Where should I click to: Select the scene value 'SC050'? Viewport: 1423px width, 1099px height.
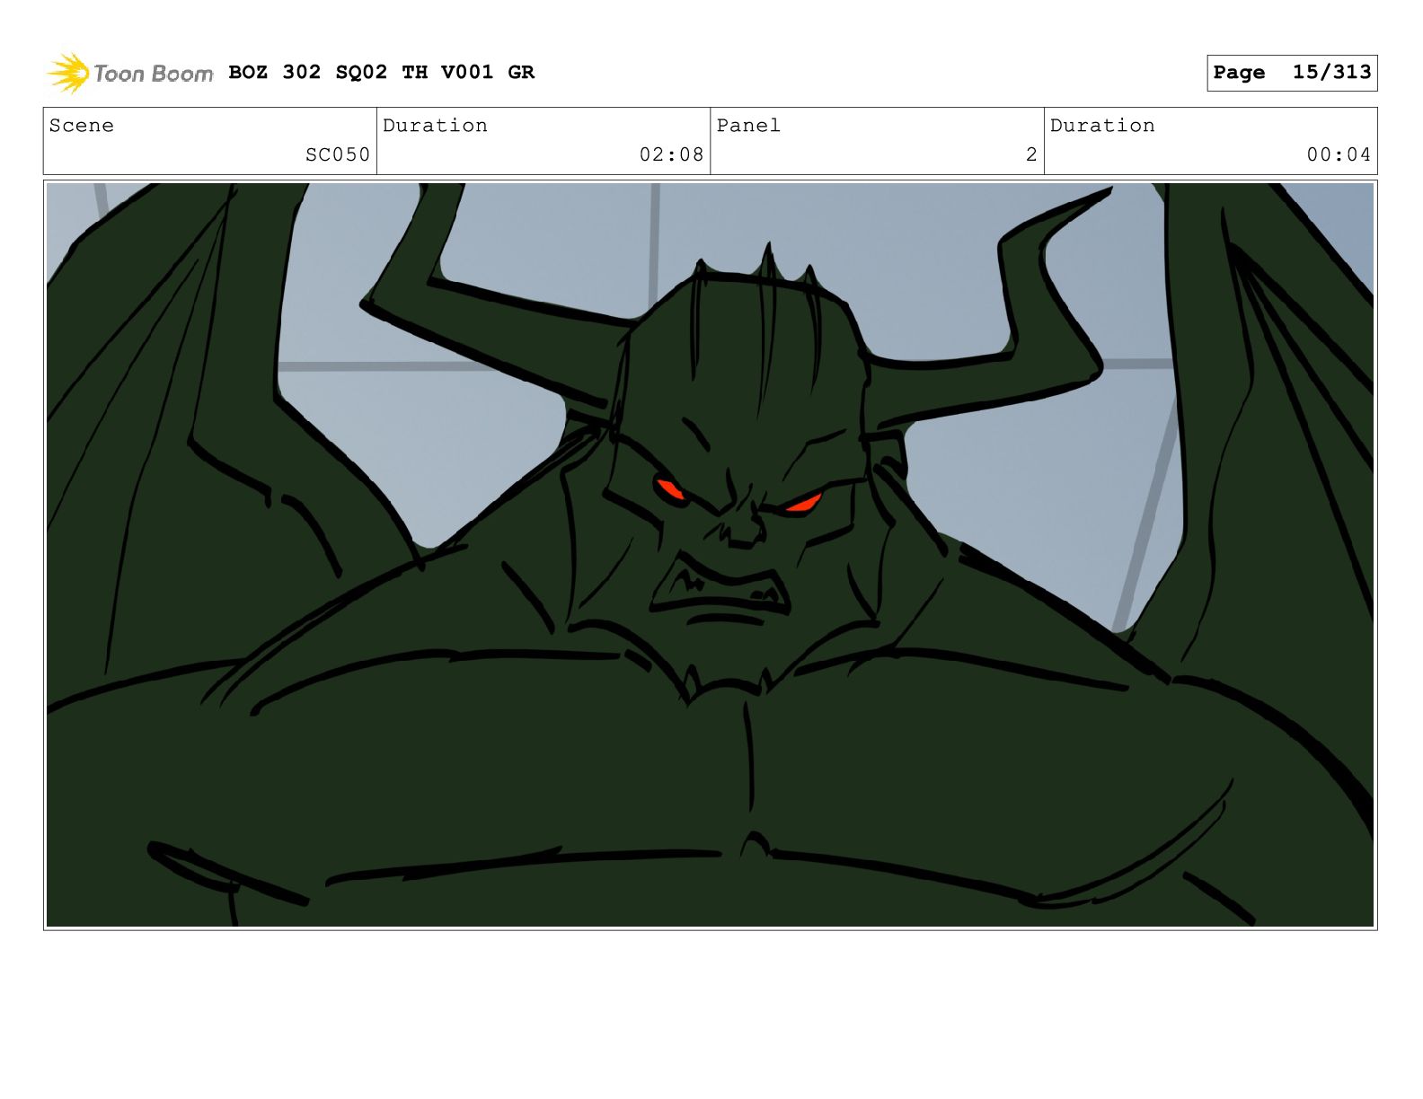pos(338,154)
